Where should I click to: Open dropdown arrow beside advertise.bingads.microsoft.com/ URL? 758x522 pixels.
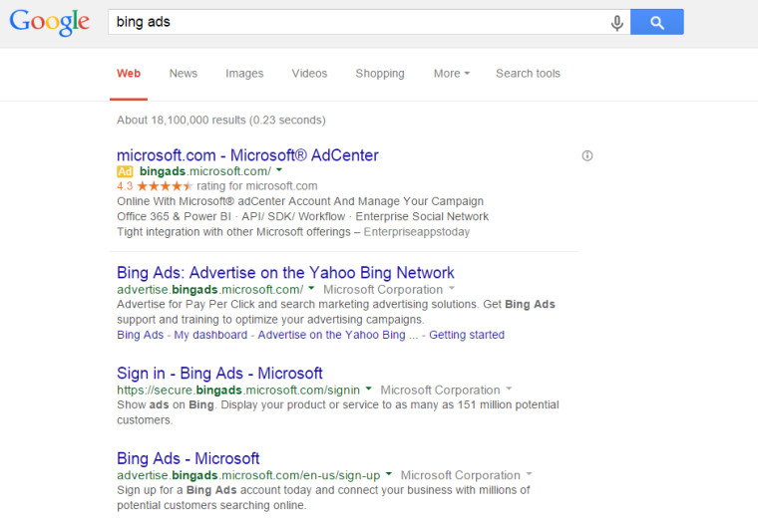click(312, 290)
